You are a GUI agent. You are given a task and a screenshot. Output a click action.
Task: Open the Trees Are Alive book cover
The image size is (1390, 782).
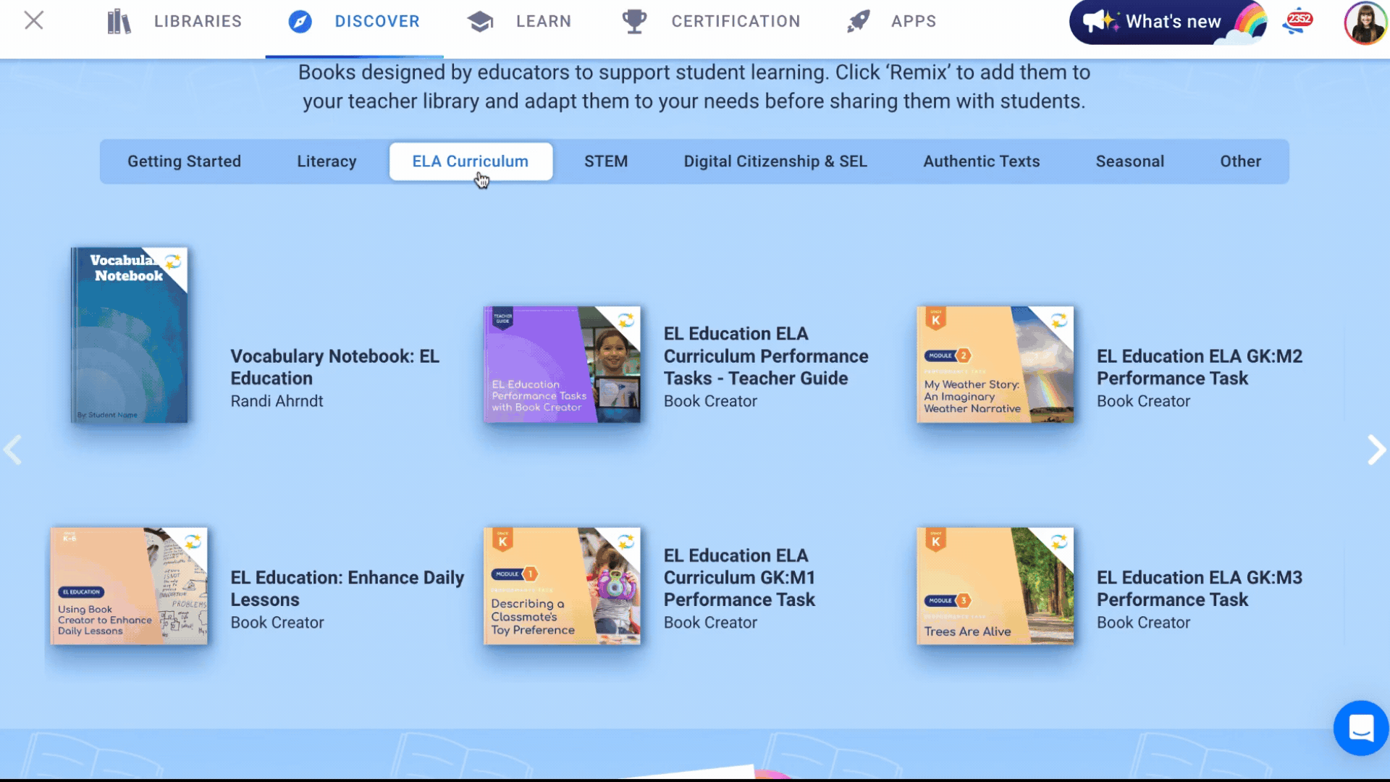(x=995, y=586)
